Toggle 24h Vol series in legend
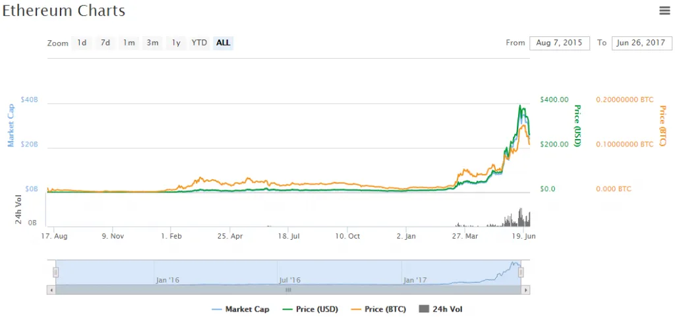The height and width of the screenshot is (317, 675). tap(440, 309)
